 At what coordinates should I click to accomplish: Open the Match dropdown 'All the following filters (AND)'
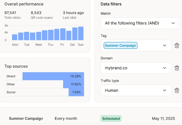[140, 23]
